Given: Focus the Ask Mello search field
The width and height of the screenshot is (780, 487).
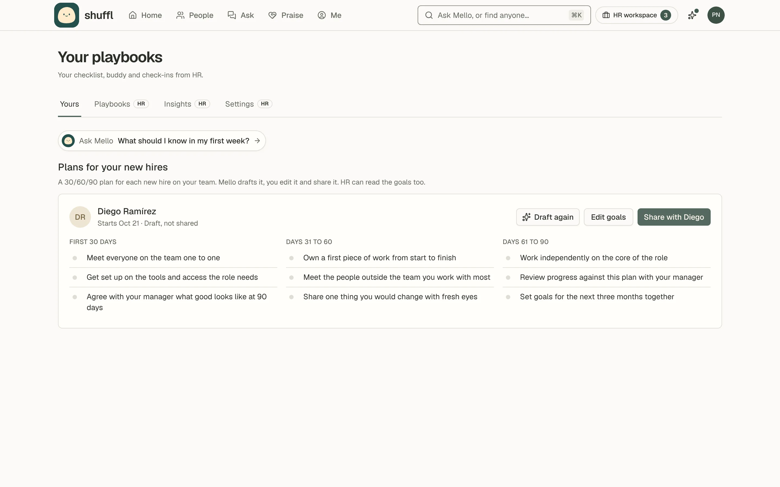Looking at the screenshot, I should (x=504, y=15).
